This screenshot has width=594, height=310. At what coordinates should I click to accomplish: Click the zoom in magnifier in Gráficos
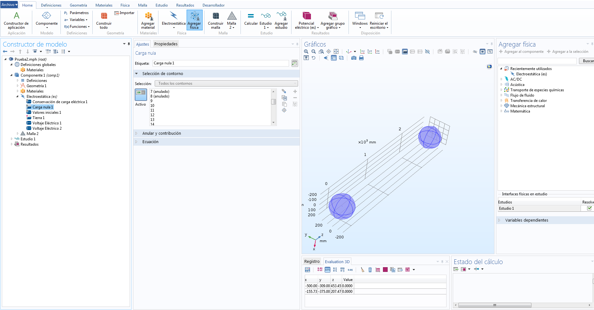click(x=306, y=52)
